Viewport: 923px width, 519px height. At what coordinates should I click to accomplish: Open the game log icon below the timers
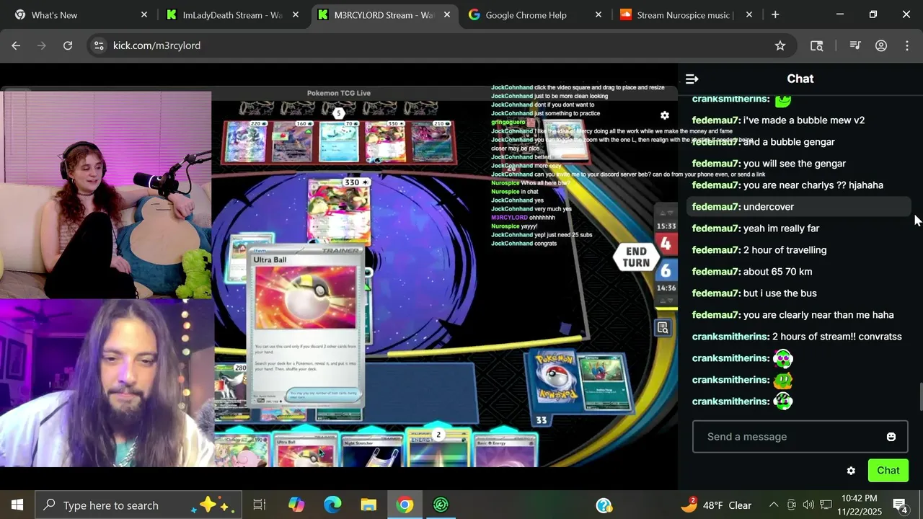click(663, 328)
